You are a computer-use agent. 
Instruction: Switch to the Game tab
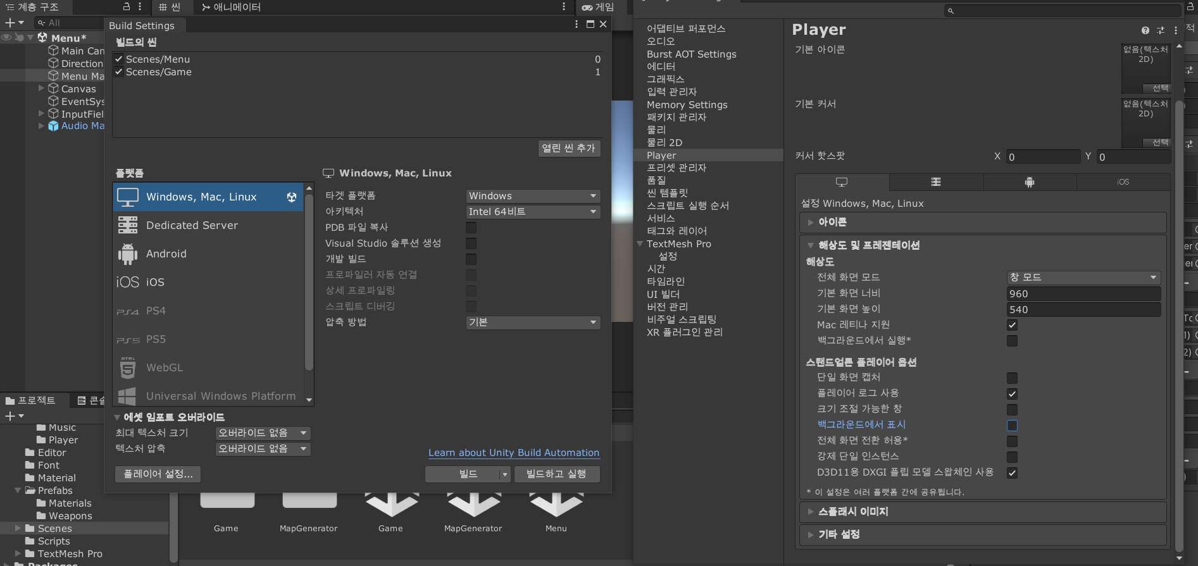click(x=598, y=7)
